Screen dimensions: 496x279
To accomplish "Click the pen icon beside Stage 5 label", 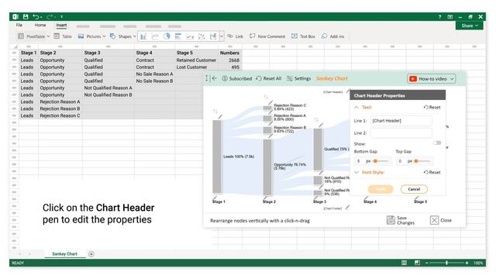I will [x=417, y=198].
